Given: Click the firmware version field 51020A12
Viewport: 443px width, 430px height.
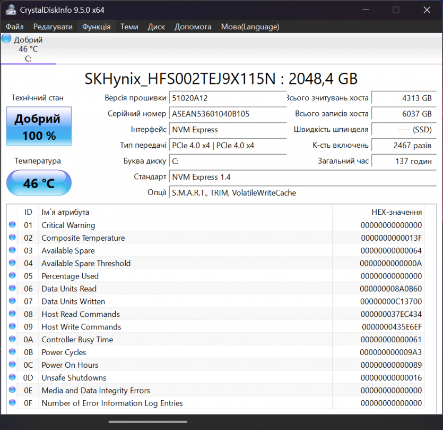Looking at the screenshot, I should click(227, 98).
